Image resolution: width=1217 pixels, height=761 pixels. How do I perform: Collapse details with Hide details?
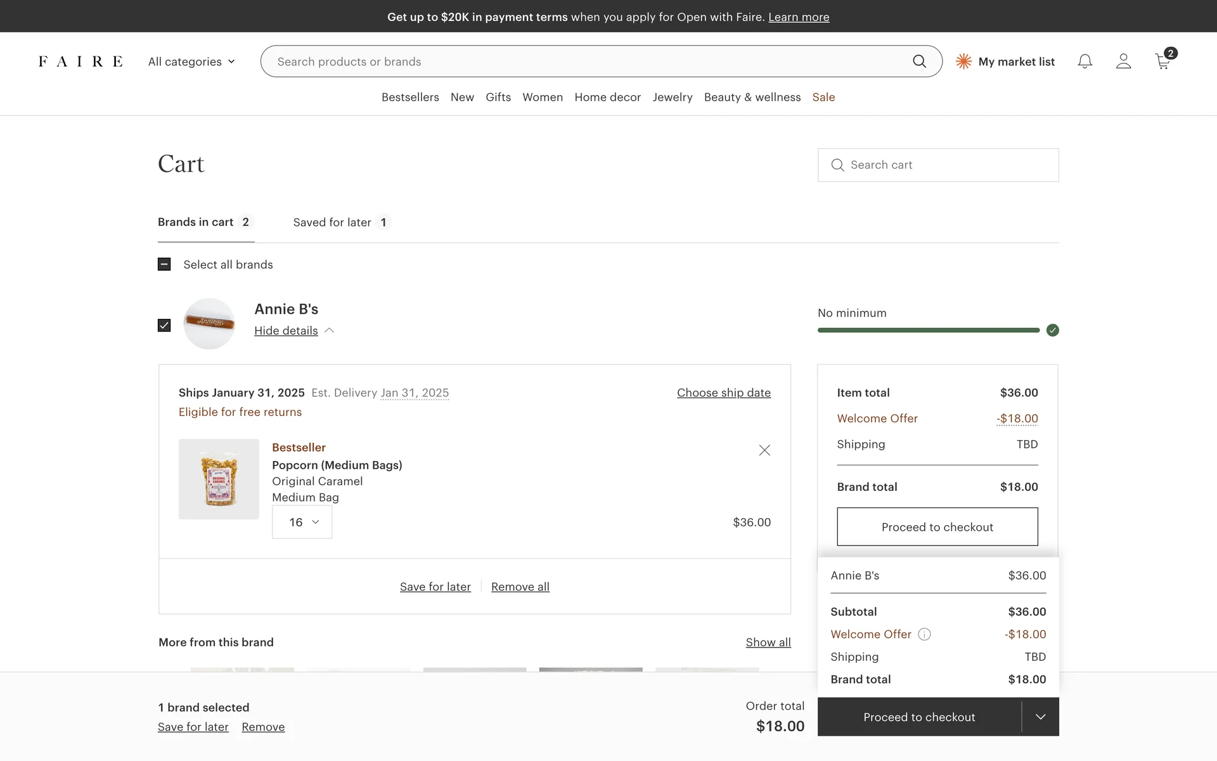pos(286,330)
